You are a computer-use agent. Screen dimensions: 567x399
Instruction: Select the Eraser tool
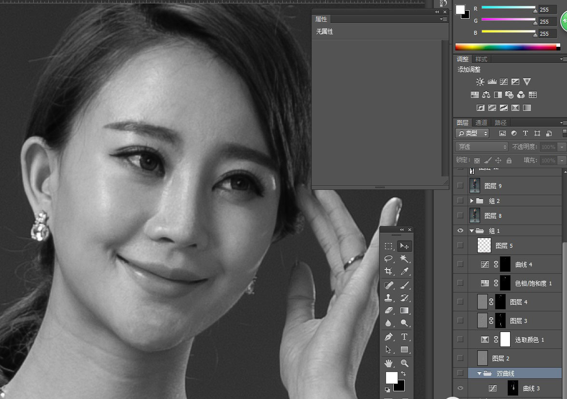(x=388, y=310)
